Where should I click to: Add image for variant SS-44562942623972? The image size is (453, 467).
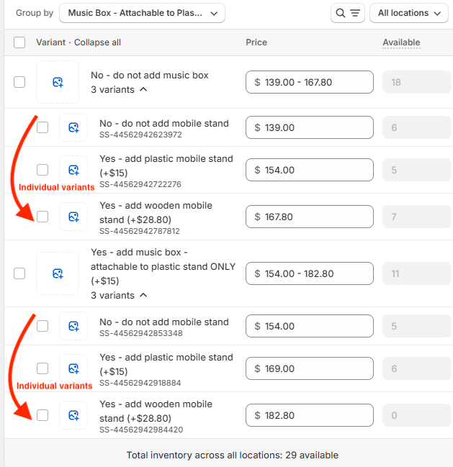[73, 127]
